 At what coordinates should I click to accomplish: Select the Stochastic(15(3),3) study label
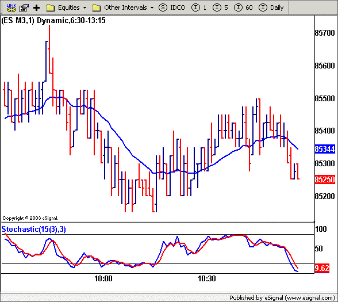[x=33, y=229]
